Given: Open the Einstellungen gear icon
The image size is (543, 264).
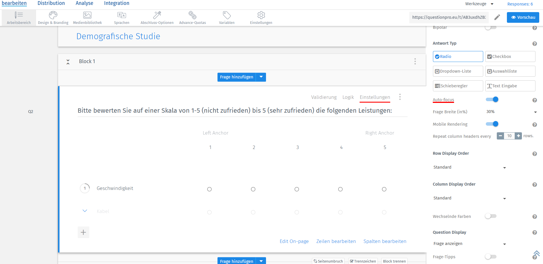Looking at the screenshot, I should click(x=261, y=15).
